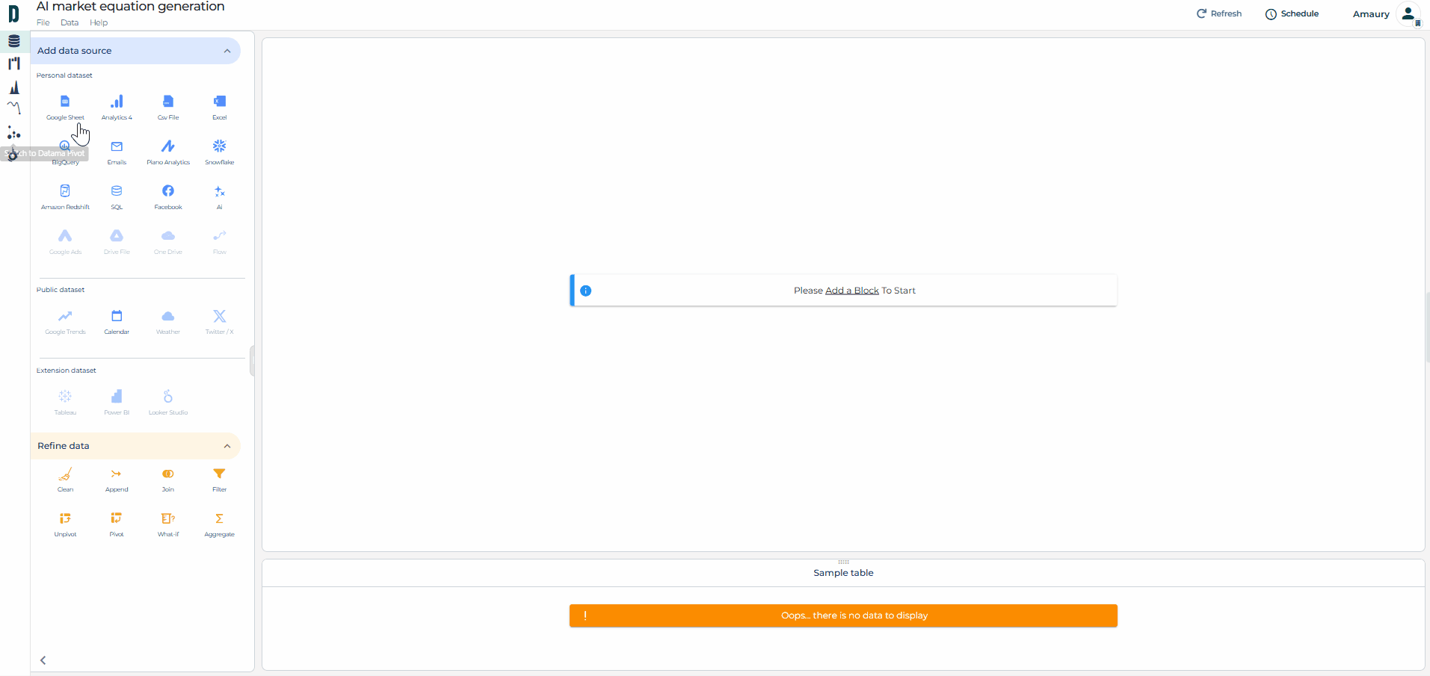The width and height of the screenshot is (1430, 676).
Task: Click the Snowflake data source icon
Action: click(219, 147)
